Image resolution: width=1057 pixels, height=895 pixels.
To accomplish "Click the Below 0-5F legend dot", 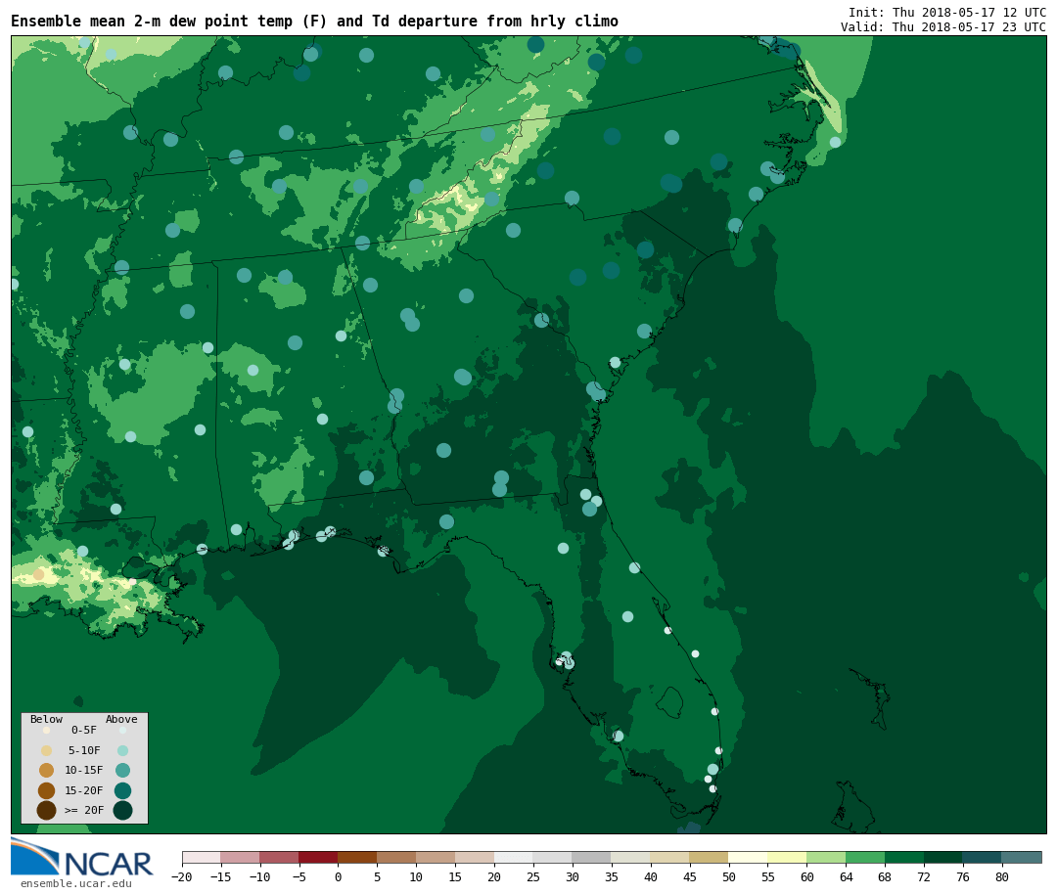I will click(47, 730).
